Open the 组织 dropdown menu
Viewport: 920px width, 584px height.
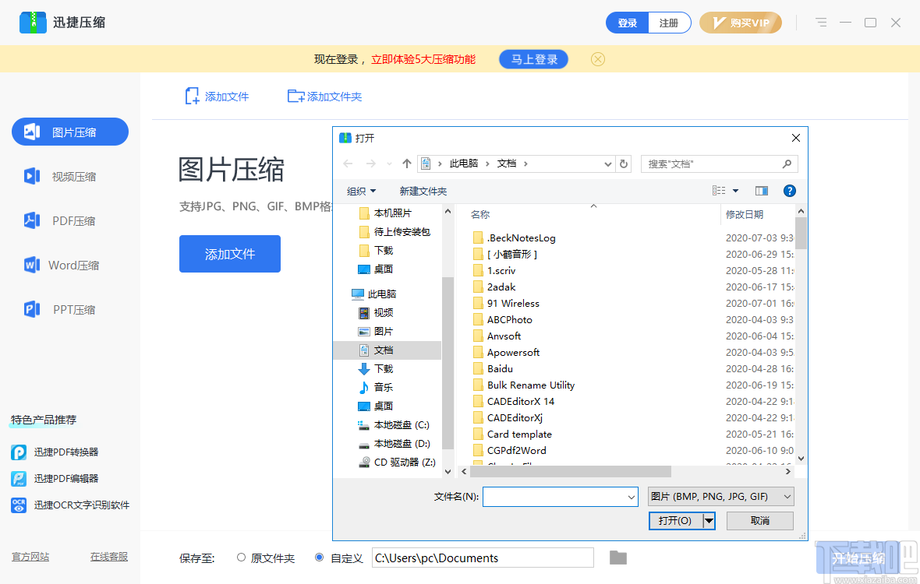click(x=362, y=190)
